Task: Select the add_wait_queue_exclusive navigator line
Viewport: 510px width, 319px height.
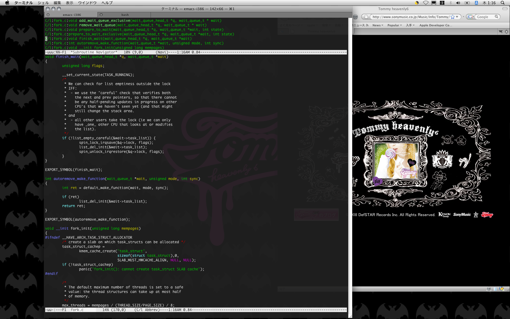Action: (133, 20)
